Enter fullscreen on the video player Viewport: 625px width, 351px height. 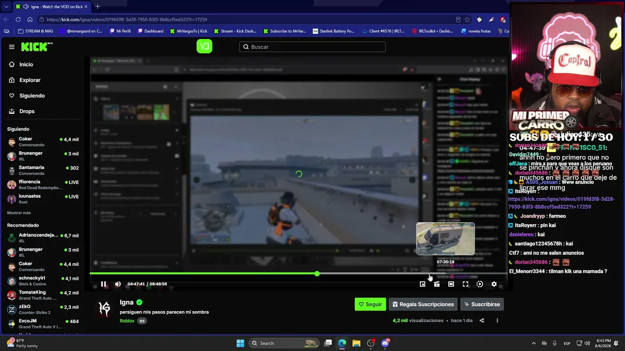coord(465,284)
